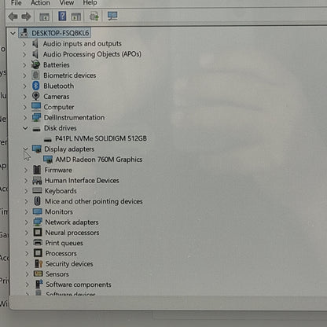The width and height of the screenshot is (327, 327).
Task: Collapse the Disk drives category
Action: 25,128
